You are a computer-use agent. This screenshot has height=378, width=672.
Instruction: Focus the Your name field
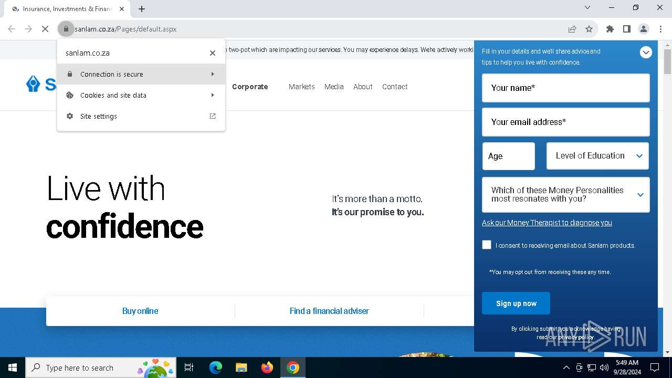pyautogui.click(x=566, y=88)
